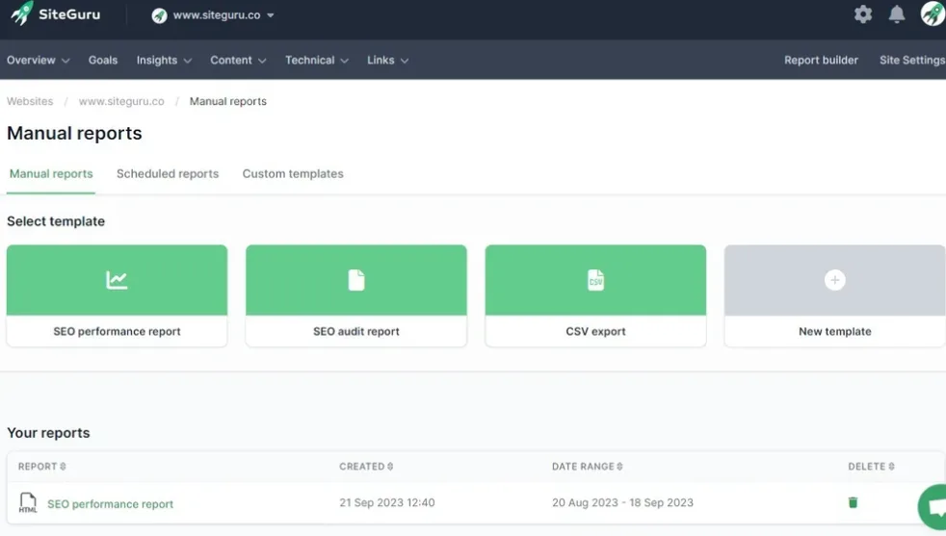Click the HTML file icon in report row
The height and width of the screenshot is (536, 946).
pyautogui.click(x=28, y=503)
